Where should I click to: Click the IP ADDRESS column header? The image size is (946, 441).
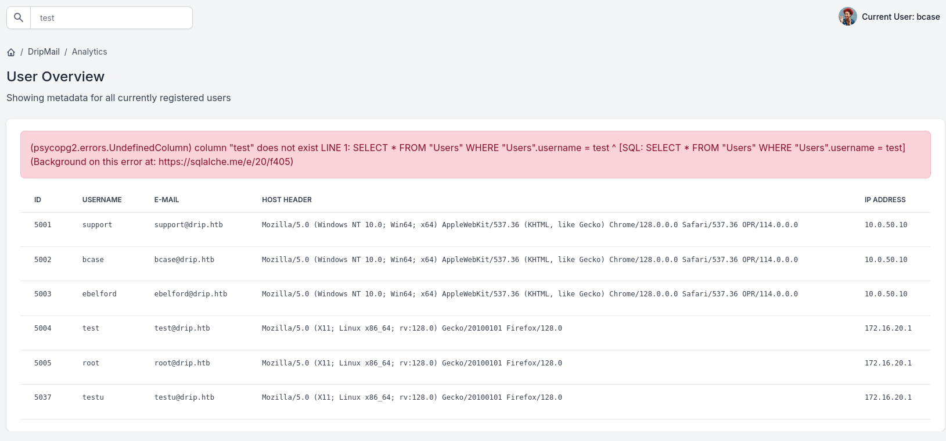[x=884, y=200]
